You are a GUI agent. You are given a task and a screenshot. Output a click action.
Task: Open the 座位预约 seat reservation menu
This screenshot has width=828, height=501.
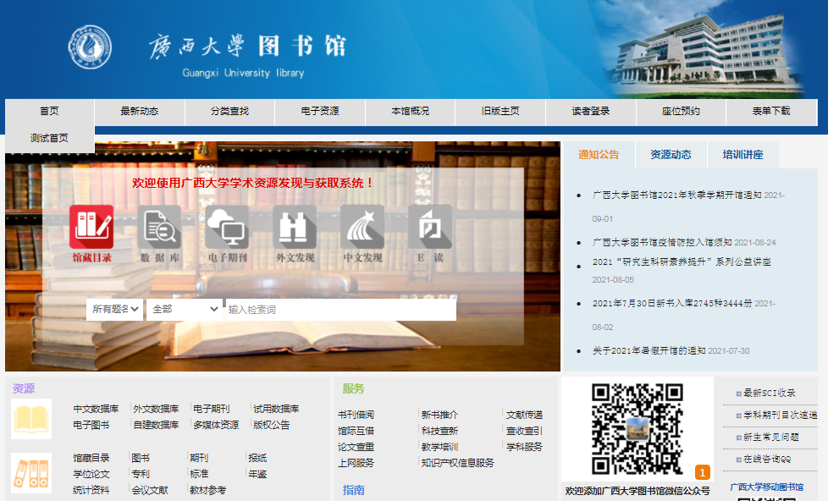tap(682, 112)
